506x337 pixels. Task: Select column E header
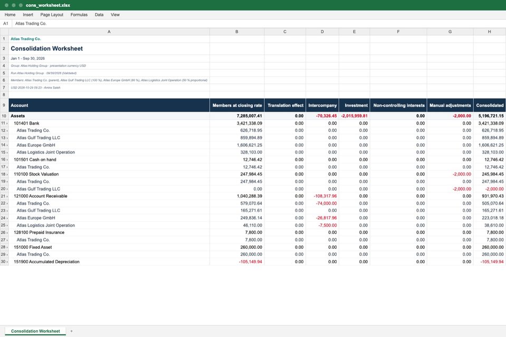(355, 32)
